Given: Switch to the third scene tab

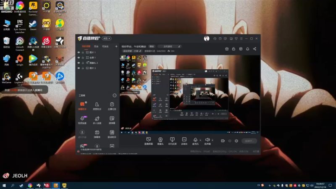Looking at the screenshot, I should point(105,46).
